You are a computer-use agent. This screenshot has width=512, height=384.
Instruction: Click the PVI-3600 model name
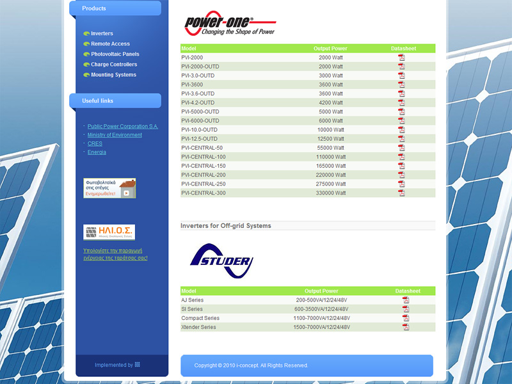click(192, 84)
